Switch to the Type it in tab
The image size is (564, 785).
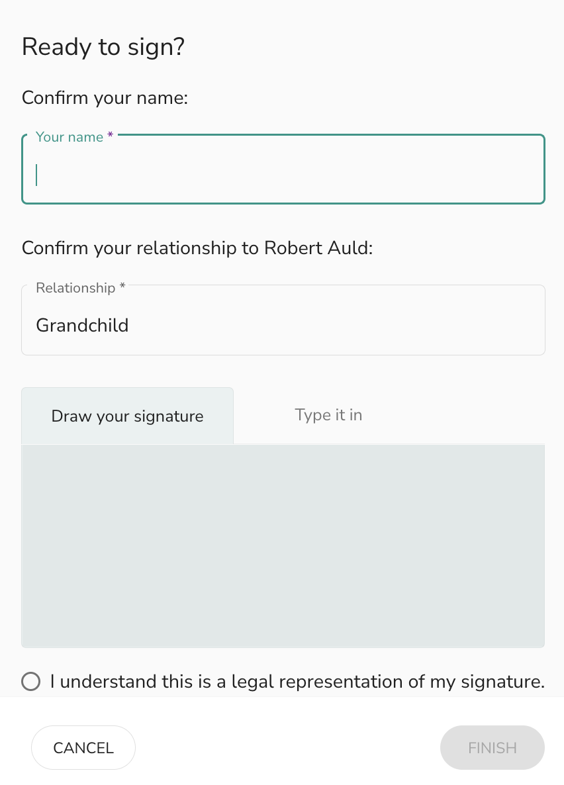[x=328, y=415]
